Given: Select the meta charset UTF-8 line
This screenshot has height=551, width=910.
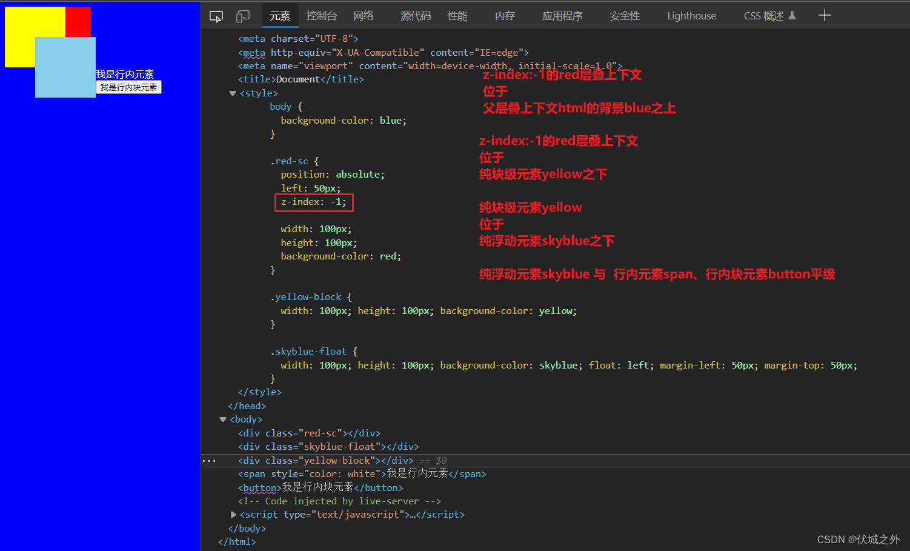Looking at the screenshot, I should pos(298,39).
